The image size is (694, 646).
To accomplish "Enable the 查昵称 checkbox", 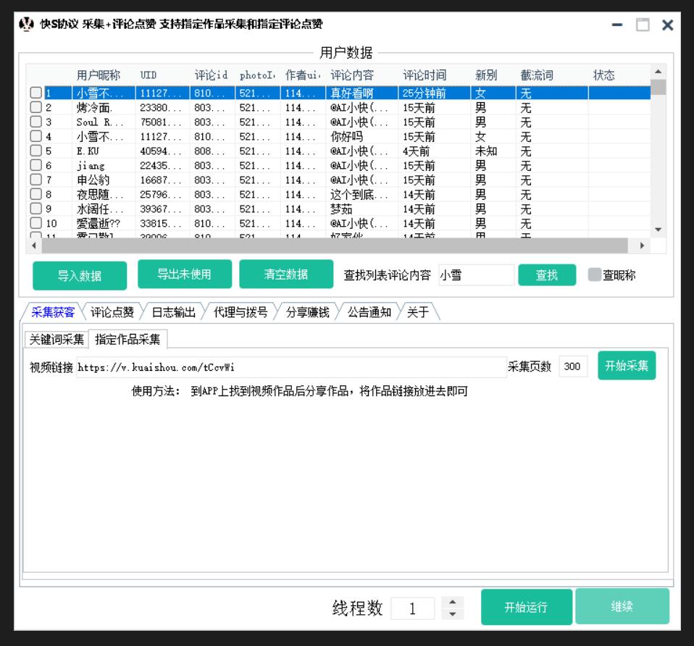I will tap(594, 275).
